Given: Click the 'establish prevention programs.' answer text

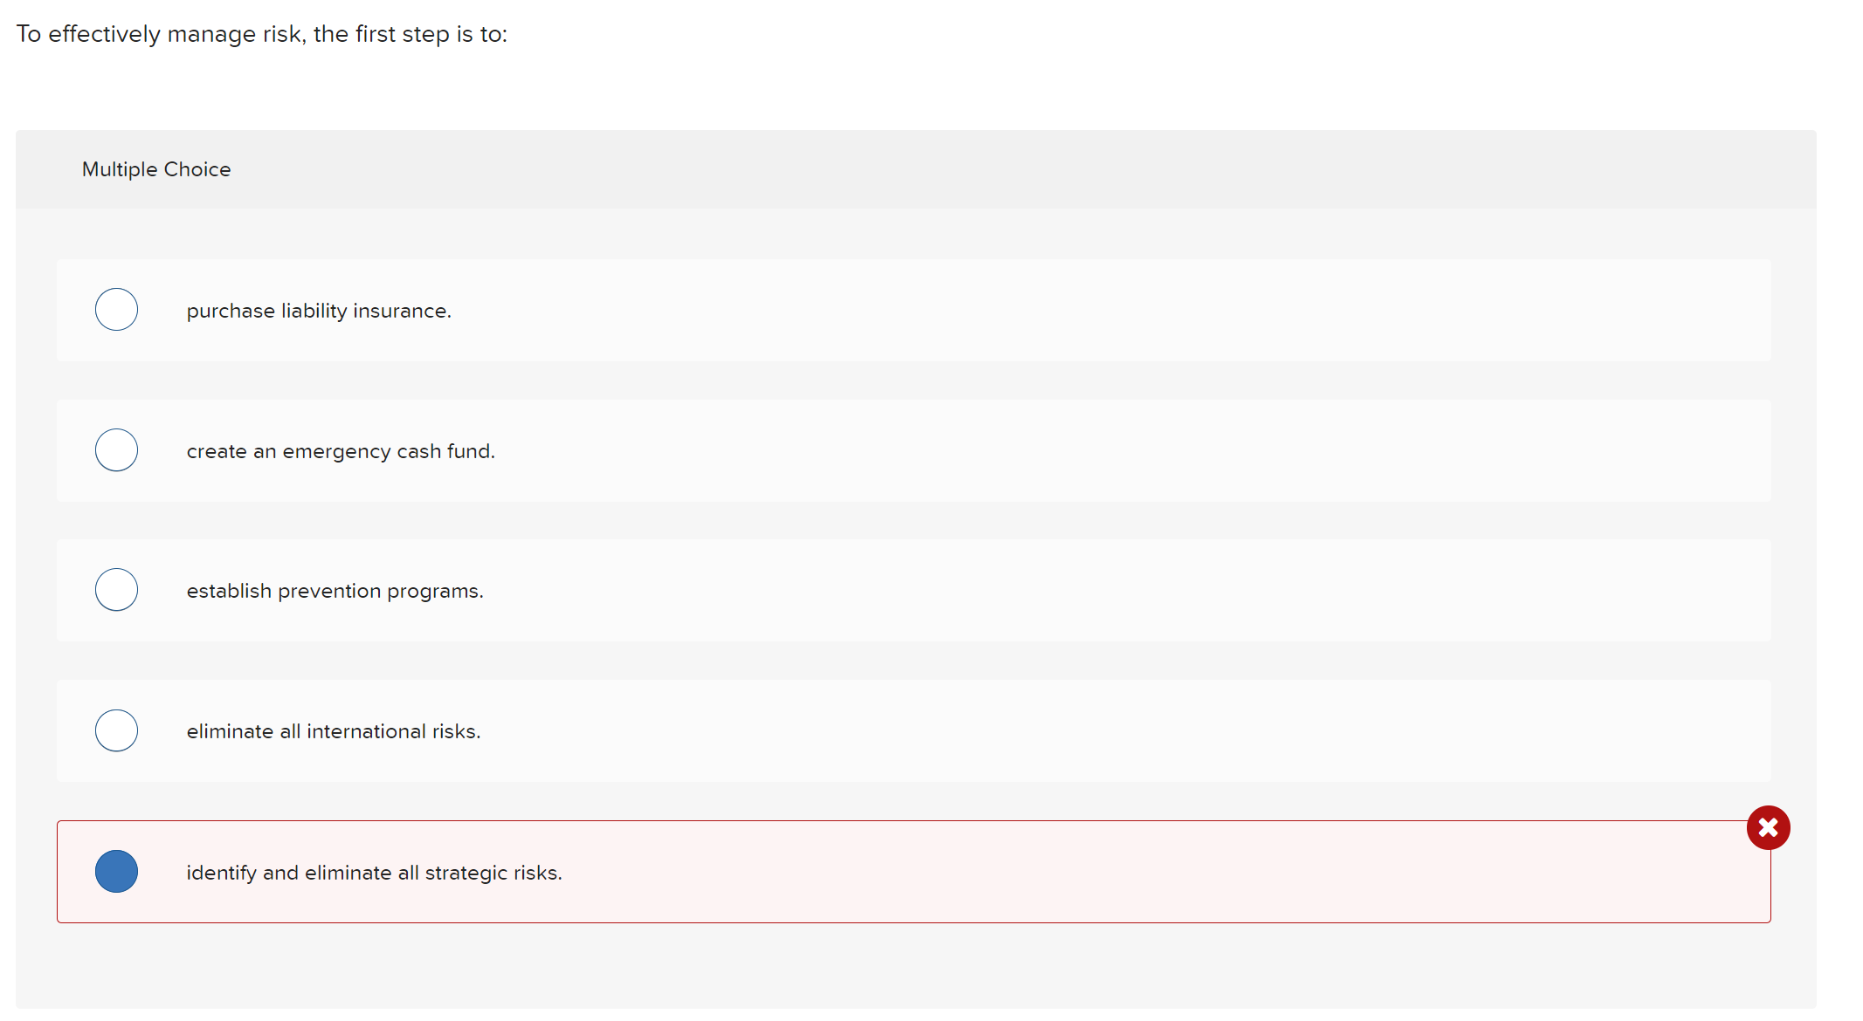Looking at the screenshot, I should 335,591.
